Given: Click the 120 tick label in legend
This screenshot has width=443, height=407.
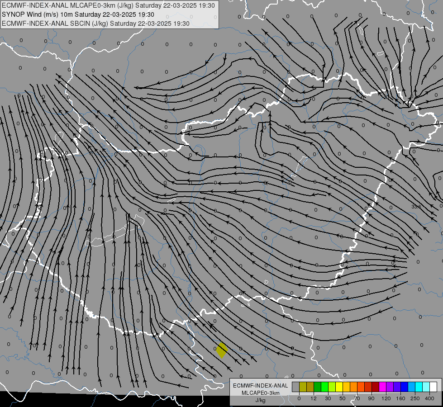Looking at the screenshot, I should pos(386,398).
